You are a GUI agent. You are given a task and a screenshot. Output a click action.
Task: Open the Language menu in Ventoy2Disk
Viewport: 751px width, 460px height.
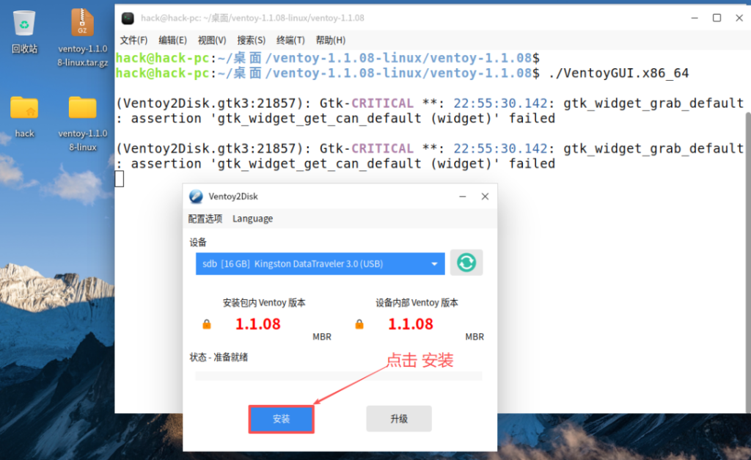point(252,218)
